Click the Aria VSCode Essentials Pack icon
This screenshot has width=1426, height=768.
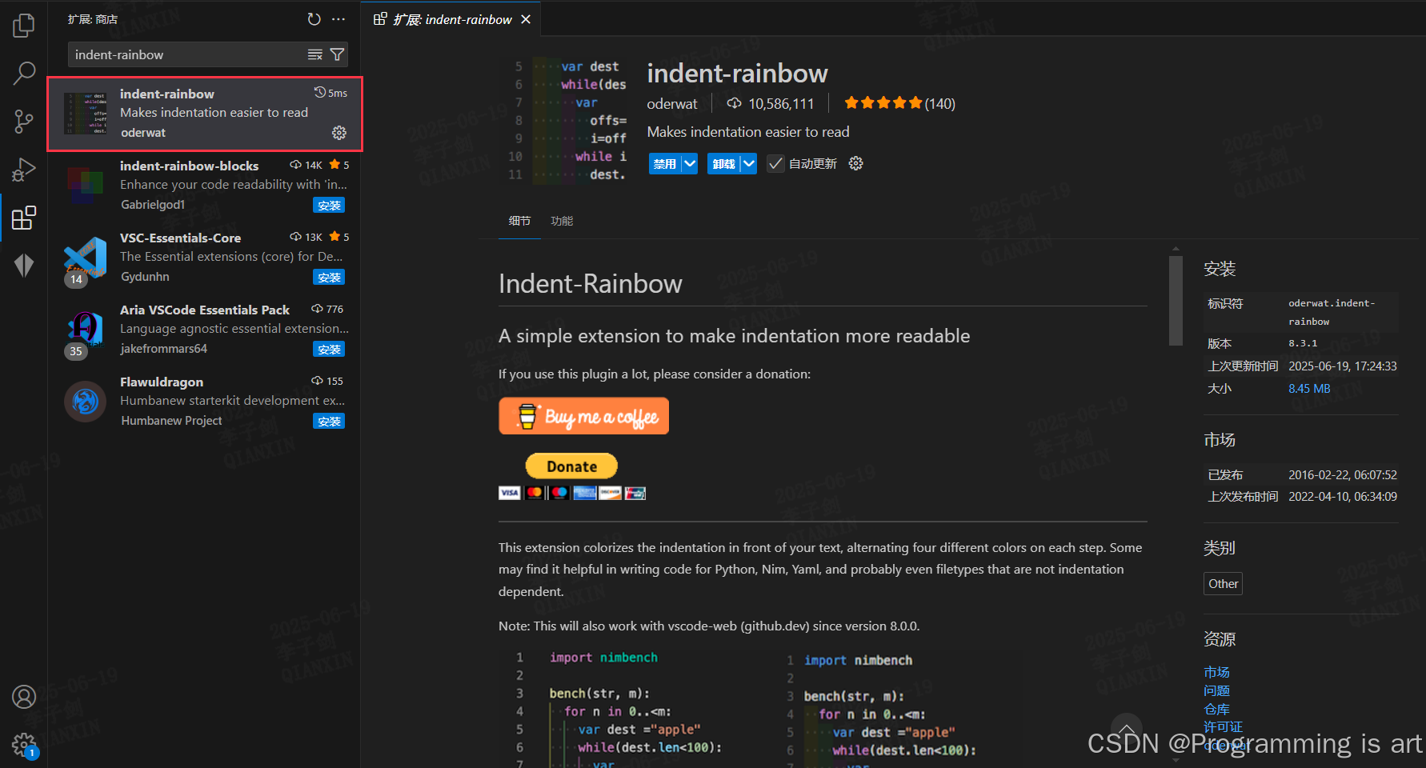(86, 330)
